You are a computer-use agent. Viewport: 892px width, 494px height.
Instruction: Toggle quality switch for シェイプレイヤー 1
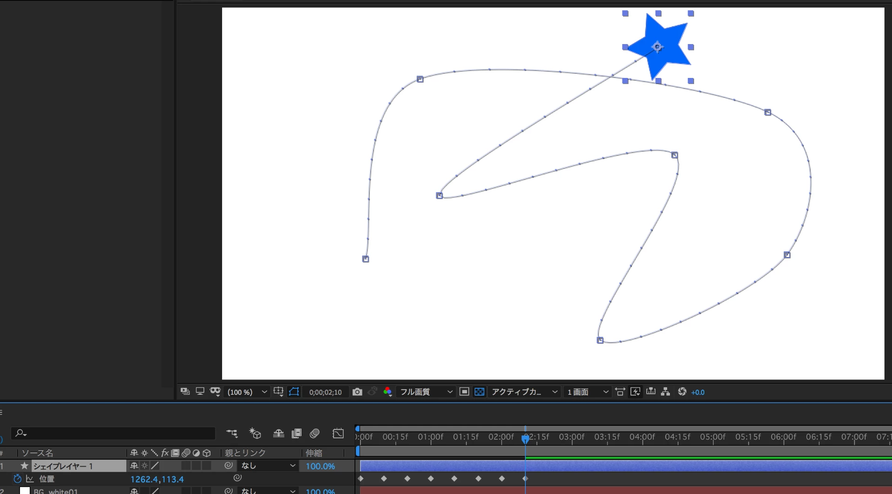pyautogui.click(x=155, y=465)
